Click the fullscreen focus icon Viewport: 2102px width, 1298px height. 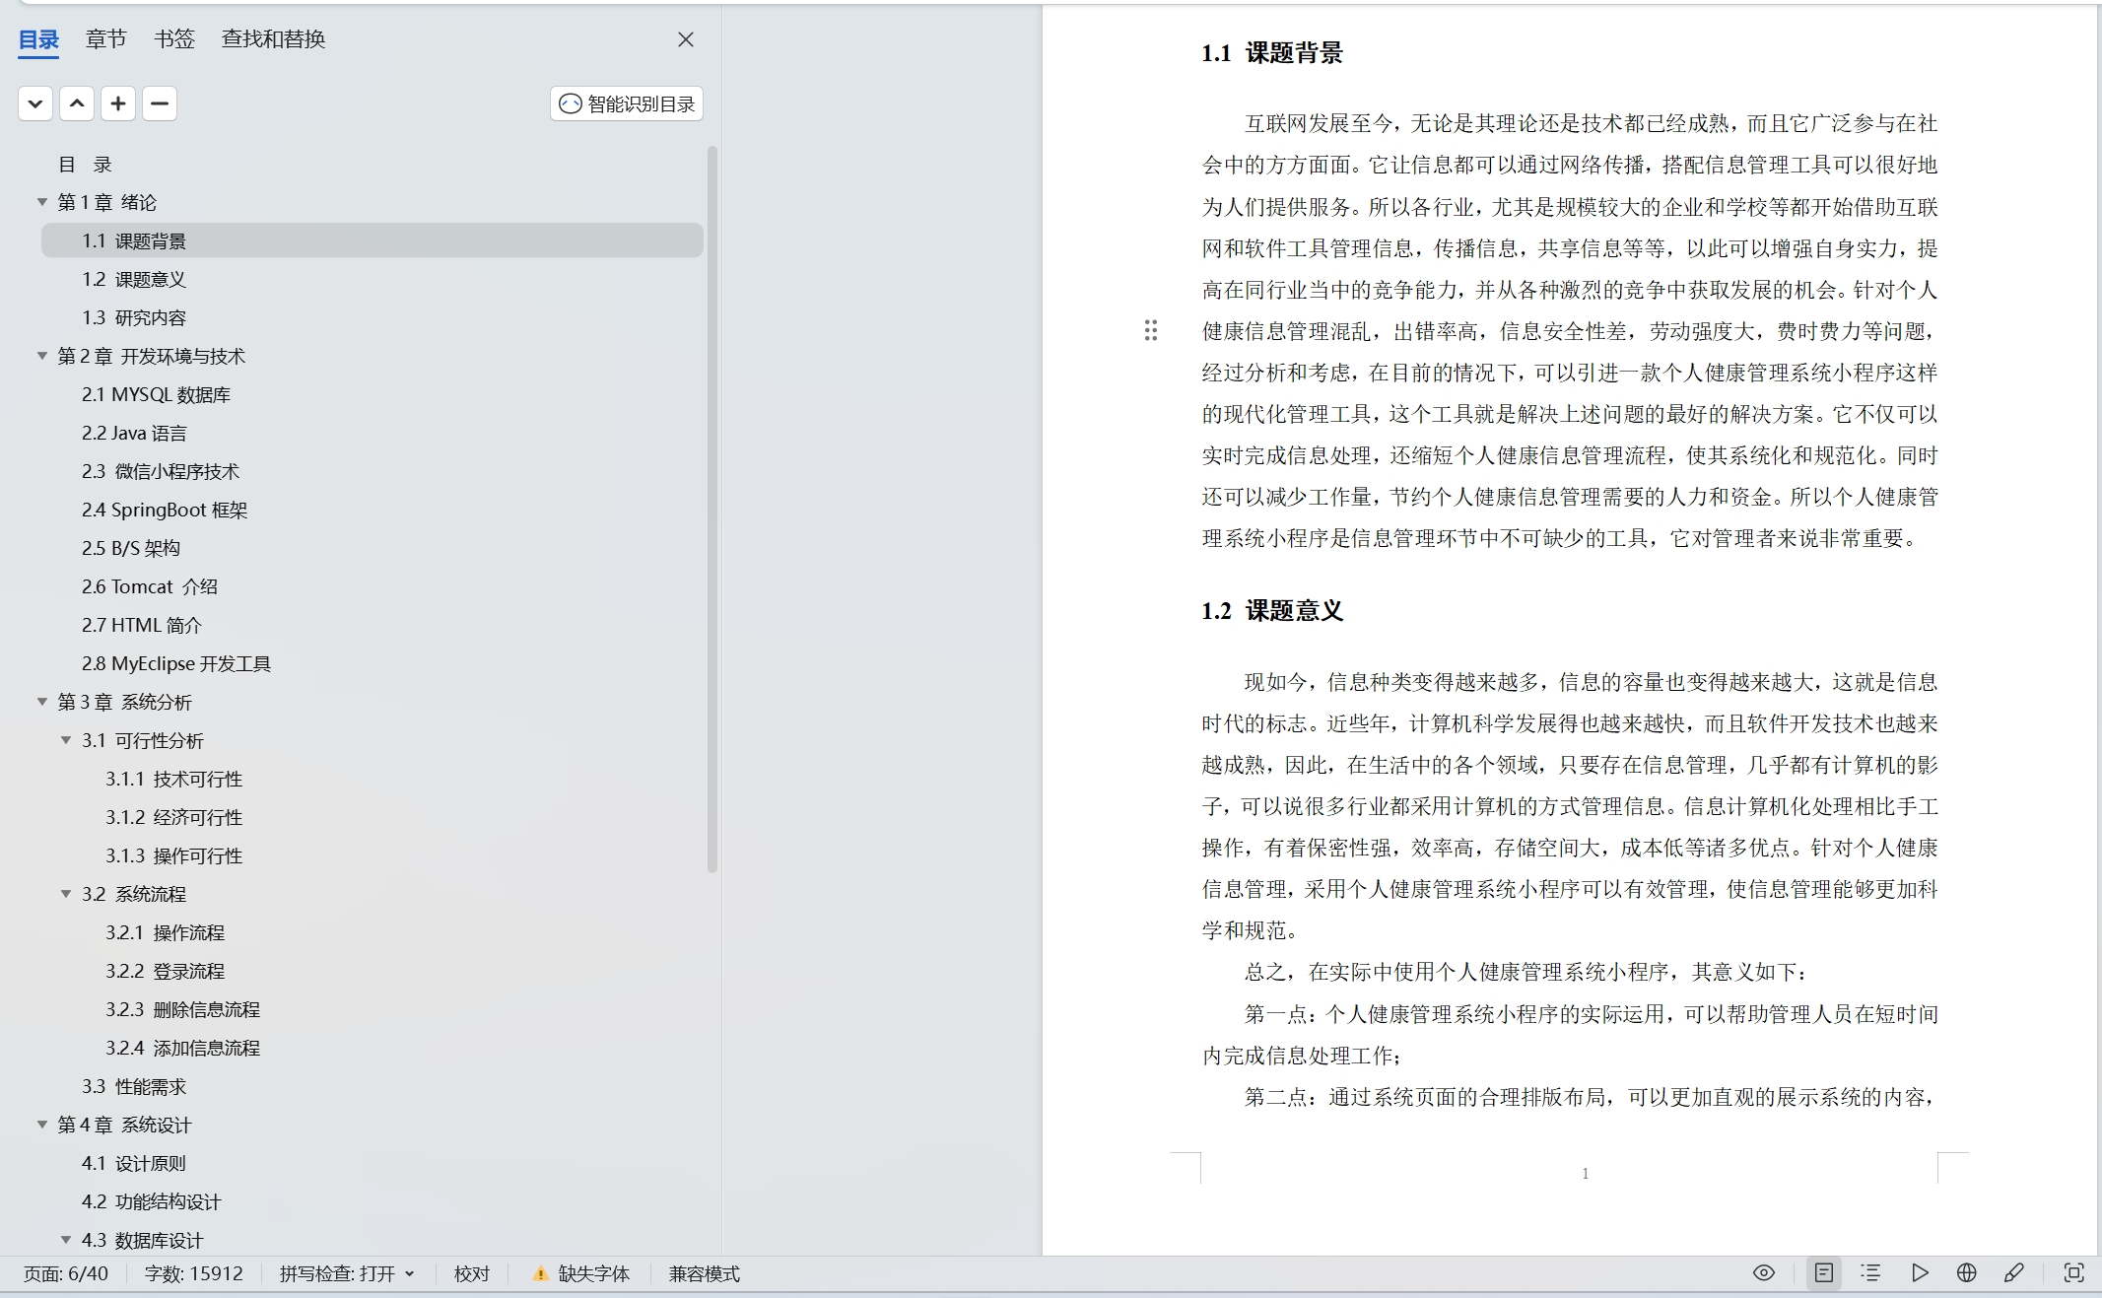point(2074,1272)
